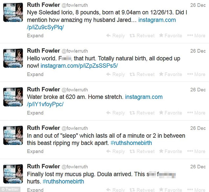The width and height of the screenshot is (209, 192).
Task: Expand the 'In and out of sleep' tweet
Action: click(35, 152)
